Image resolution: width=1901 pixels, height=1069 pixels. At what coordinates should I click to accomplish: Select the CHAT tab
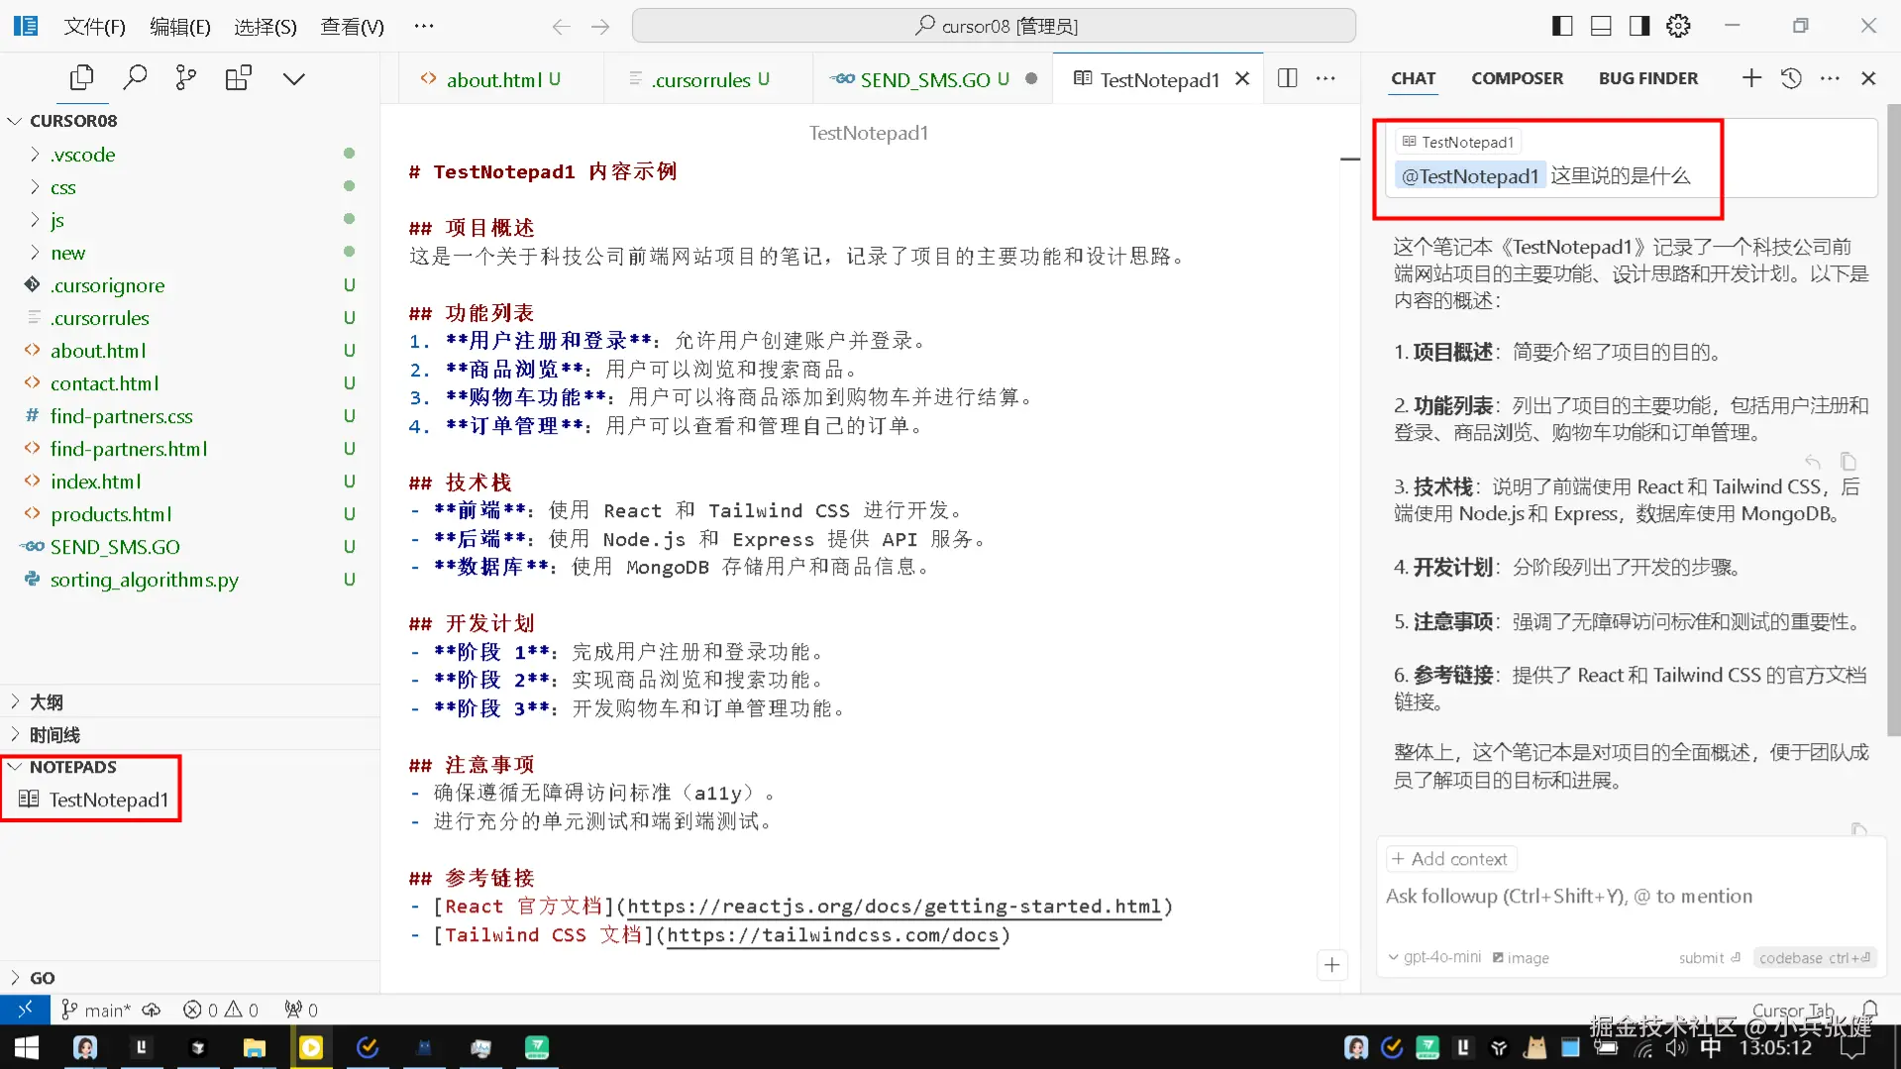pos(1413,78)
